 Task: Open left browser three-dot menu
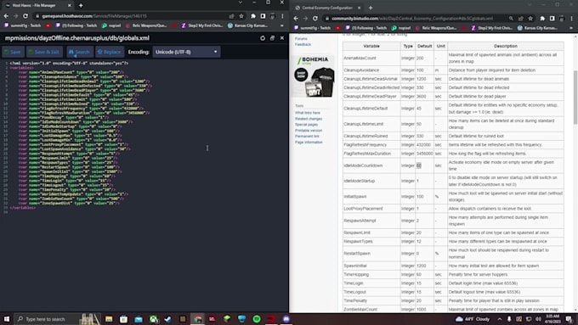tap(282, 16)
